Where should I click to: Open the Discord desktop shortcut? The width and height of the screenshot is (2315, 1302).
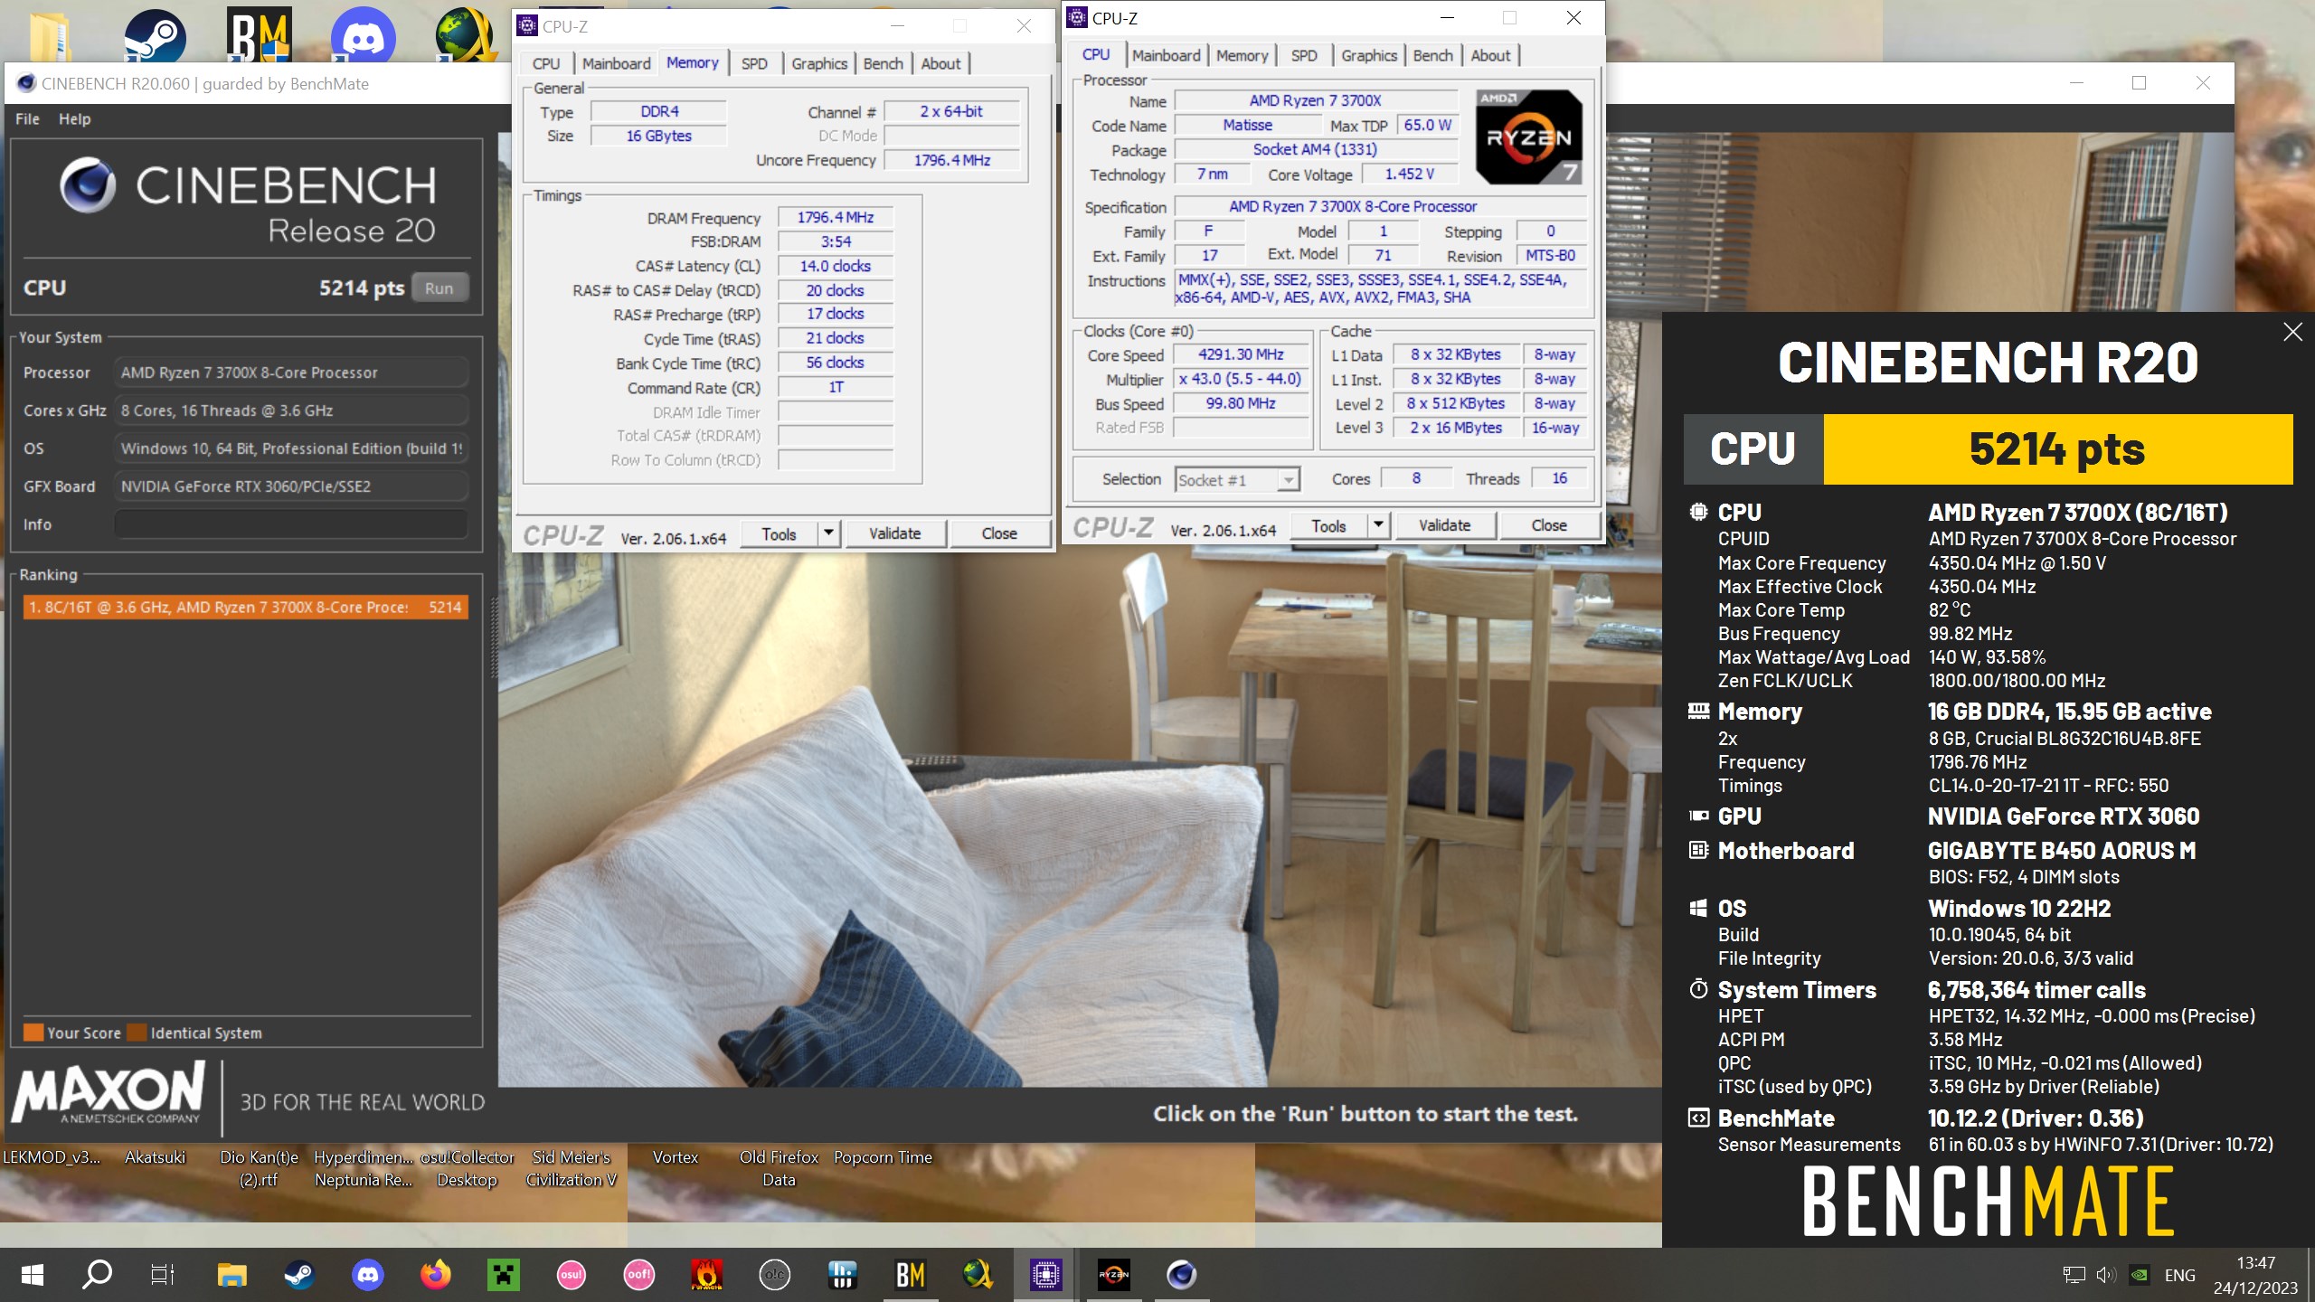(x=363, y=34)
